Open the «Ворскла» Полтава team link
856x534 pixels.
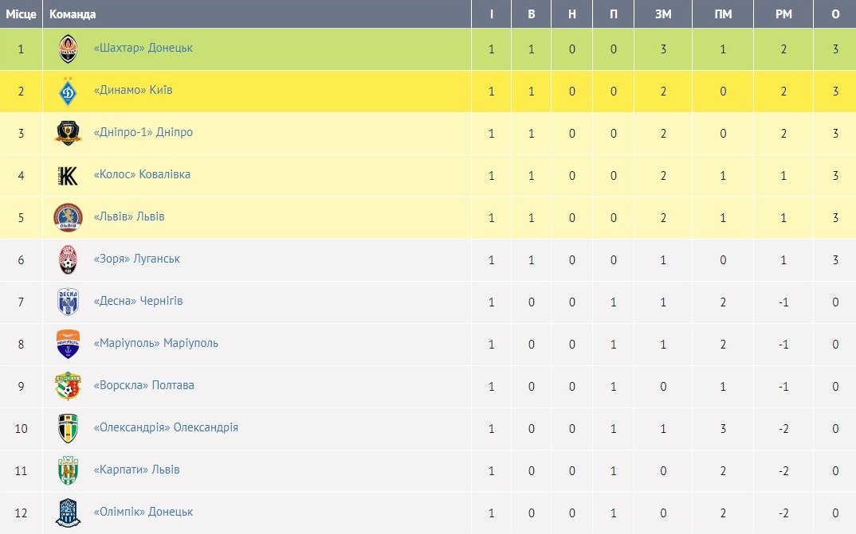click(x=144, y=385)
